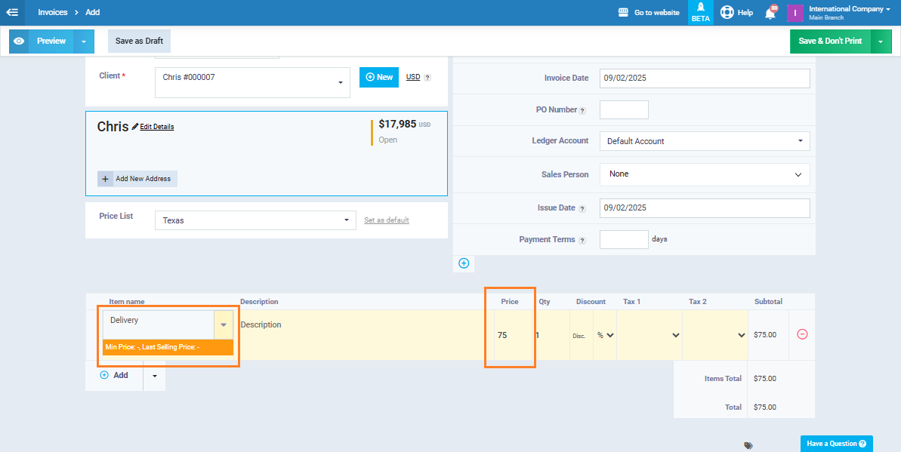Click plus icon below Payment Terms
Screen dimensions: 901x452
pos(464,263)
